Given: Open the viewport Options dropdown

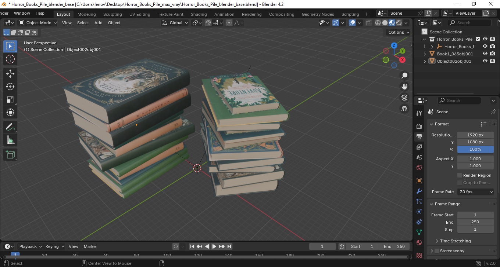Looking at the screenshot, I should coord(399,32).
